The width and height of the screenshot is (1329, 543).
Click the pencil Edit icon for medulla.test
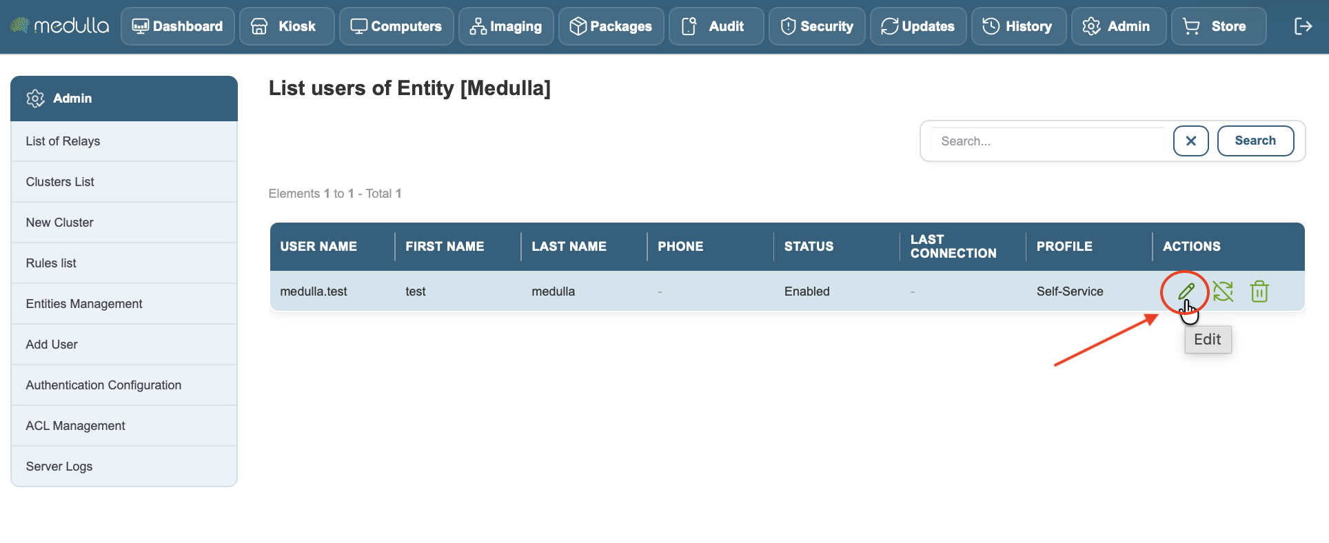tap(1186, 291)
